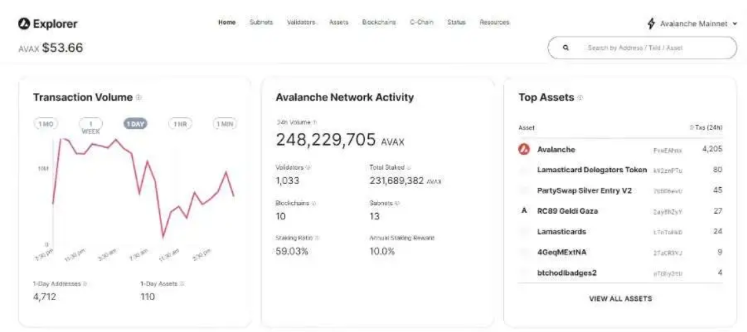This screenshot has height=332, width=747.
Task: Open the Lamasticards asset
Action: click(562, 231)
